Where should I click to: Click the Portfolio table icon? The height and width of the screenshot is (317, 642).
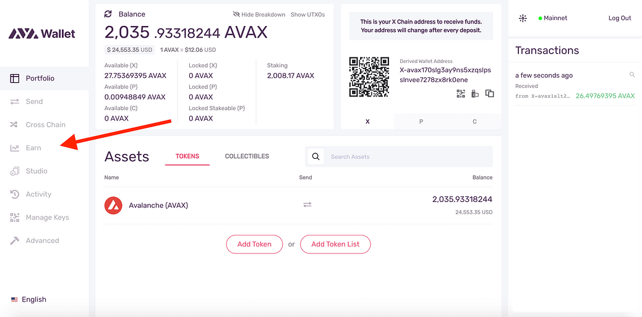point(15,78)
